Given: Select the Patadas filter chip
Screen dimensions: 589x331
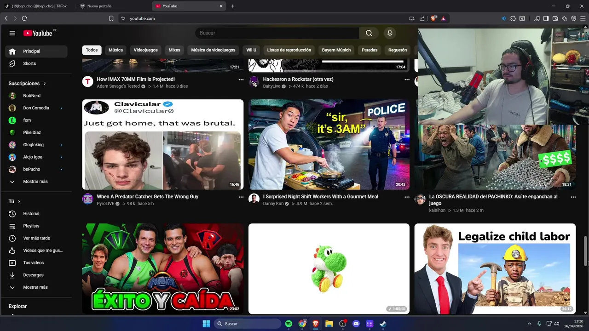Looking at the screenshot, I should [370, 50].
